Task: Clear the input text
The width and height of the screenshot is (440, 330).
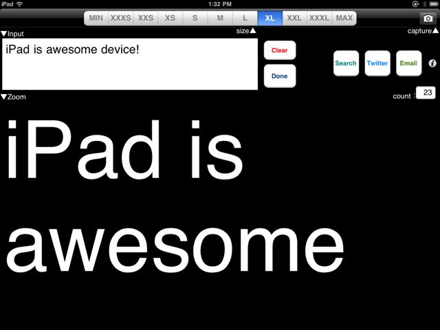Action: (x=280, y=50)
